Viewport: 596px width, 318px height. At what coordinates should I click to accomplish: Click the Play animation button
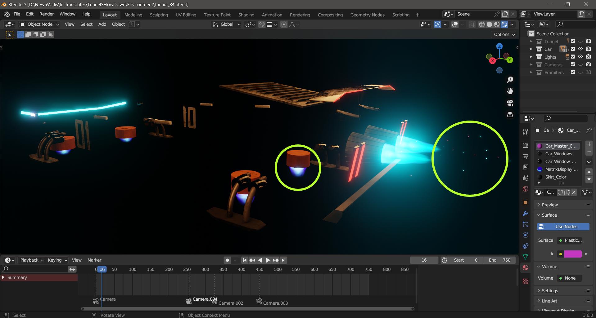tap(268, 260)
